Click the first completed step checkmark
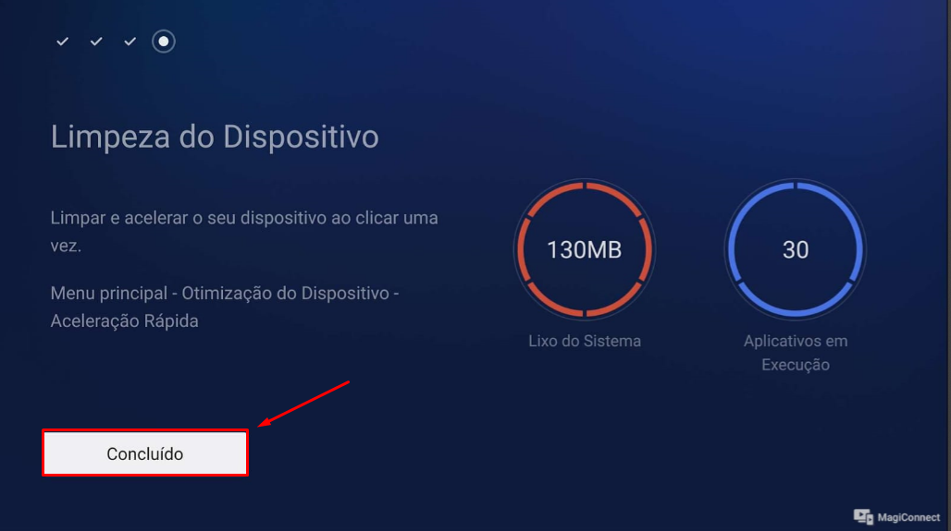 (62, 42)
